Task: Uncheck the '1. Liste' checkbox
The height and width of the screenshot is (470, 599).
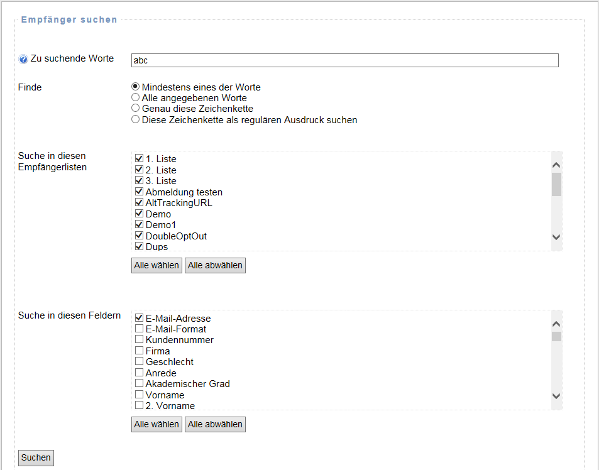Action: (140, 159)
